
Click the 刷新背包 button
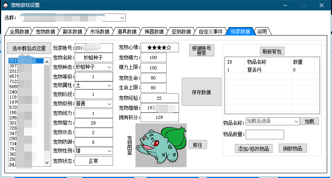tap(272, 51)
